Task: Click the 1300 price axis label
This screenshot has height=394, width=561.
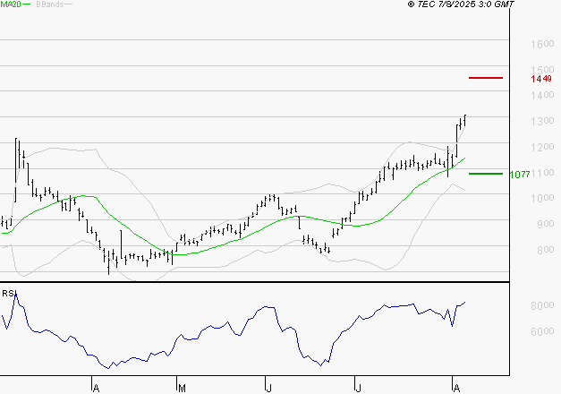Action: coord(540,121)
